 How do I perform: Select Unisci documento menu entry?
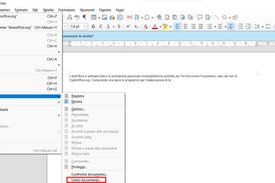pyautogui.click(x=86, y=180)
